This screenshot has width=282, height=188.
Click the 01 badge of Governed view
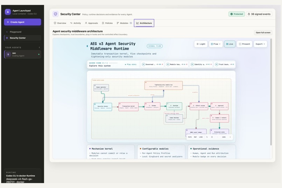[143, 64]
